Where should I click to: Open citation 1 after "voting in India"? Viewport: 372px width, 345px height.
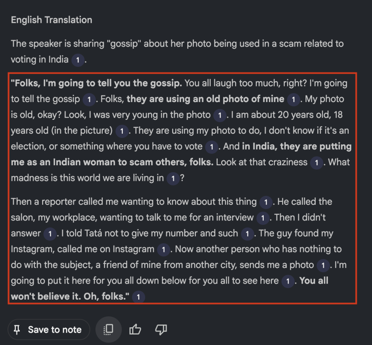click(77, 60)
